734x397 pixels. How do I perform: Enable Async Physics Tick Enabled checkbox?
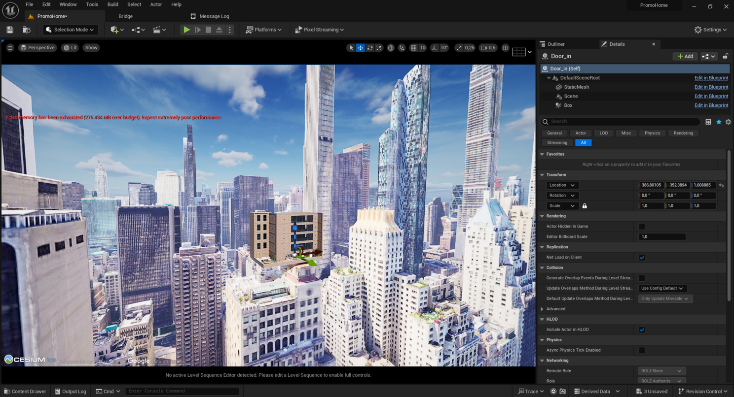click(642, 351)
